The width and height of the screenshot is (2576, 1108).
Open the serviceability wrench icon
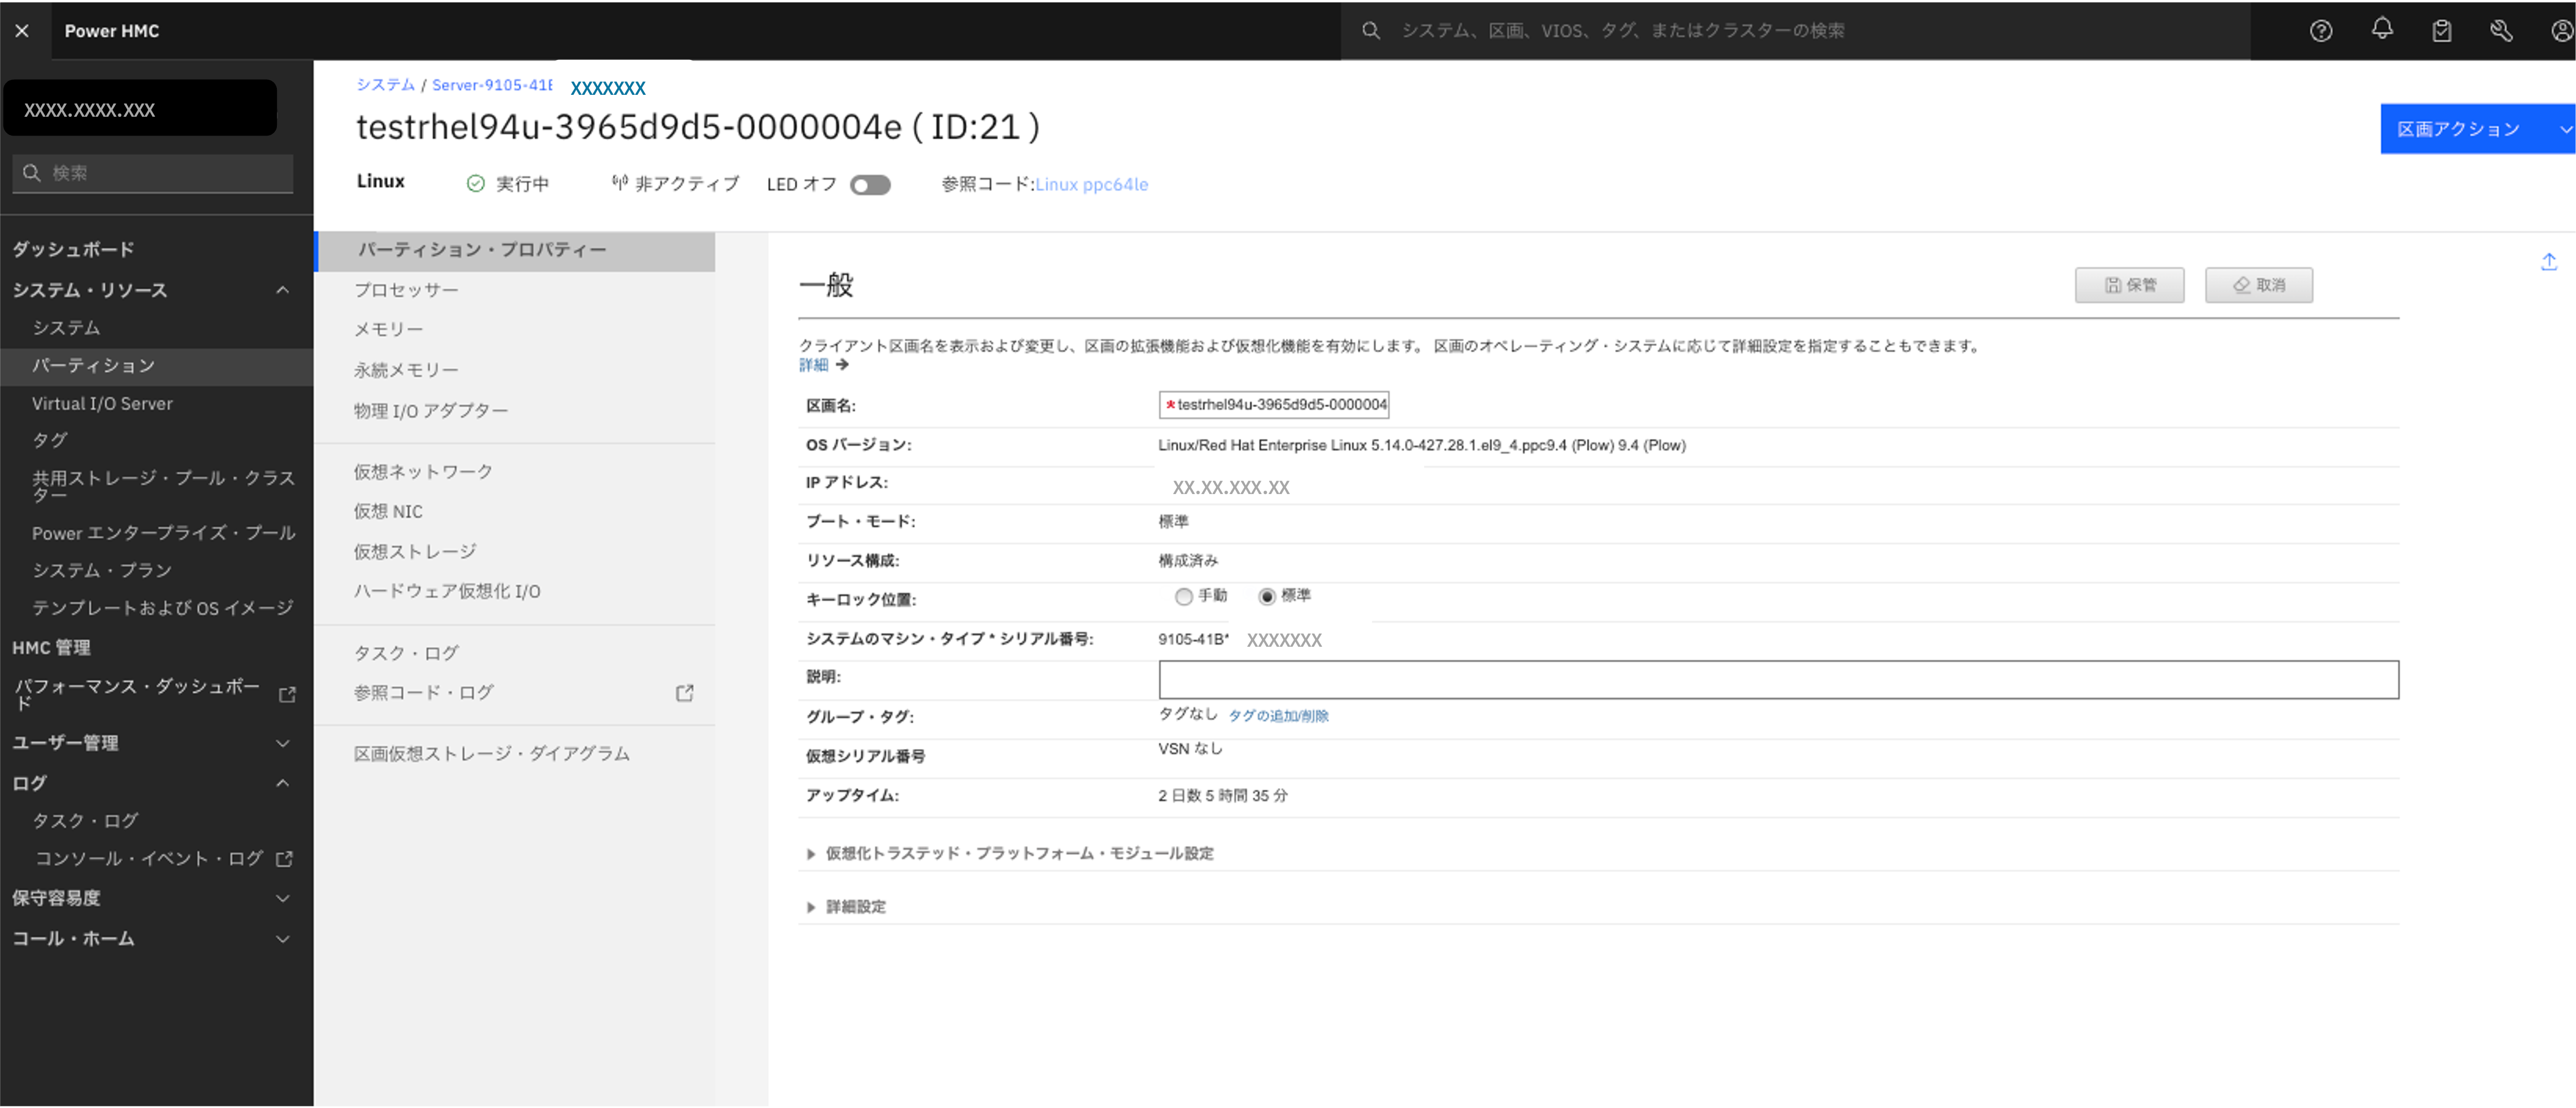[x=2501, y=31]
